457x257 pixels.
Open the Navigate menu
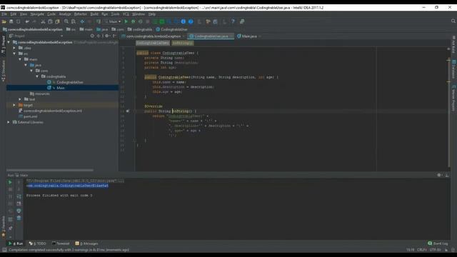(x=37, y=14)
